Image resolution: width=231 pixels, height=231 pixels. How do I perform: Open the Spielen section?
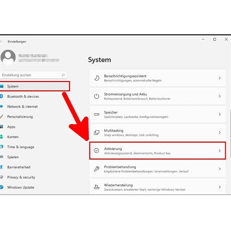point(13,157)
